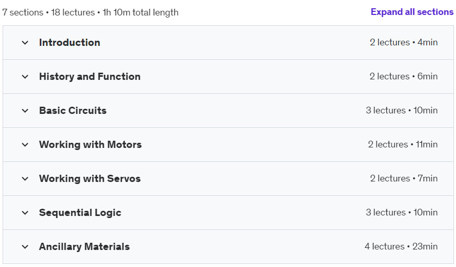Open the Sequential Logic section title
Viewport: 456px width, 267px height.
tap(80, 213)
